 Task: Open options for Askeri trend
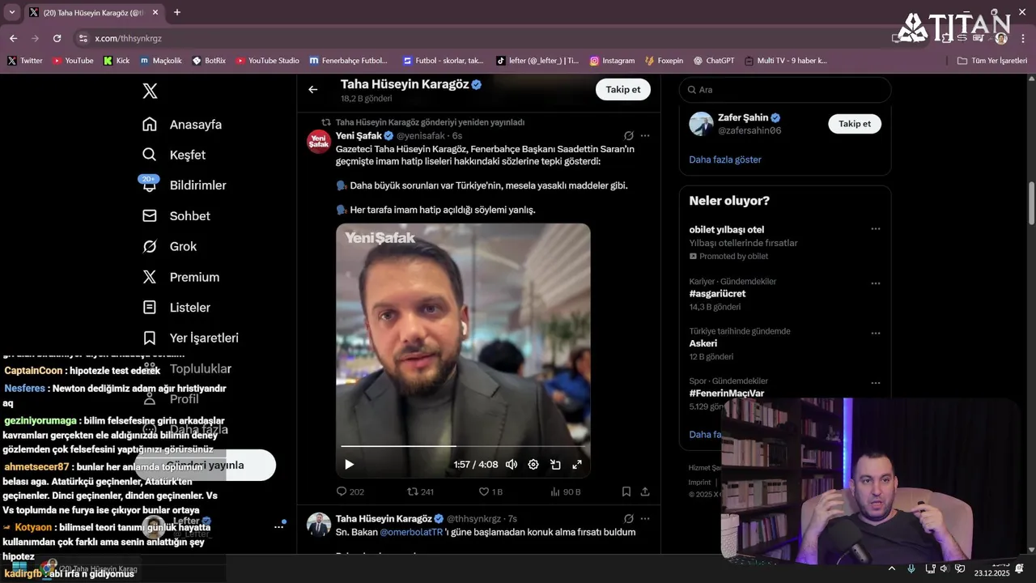[x=875, y=333]
